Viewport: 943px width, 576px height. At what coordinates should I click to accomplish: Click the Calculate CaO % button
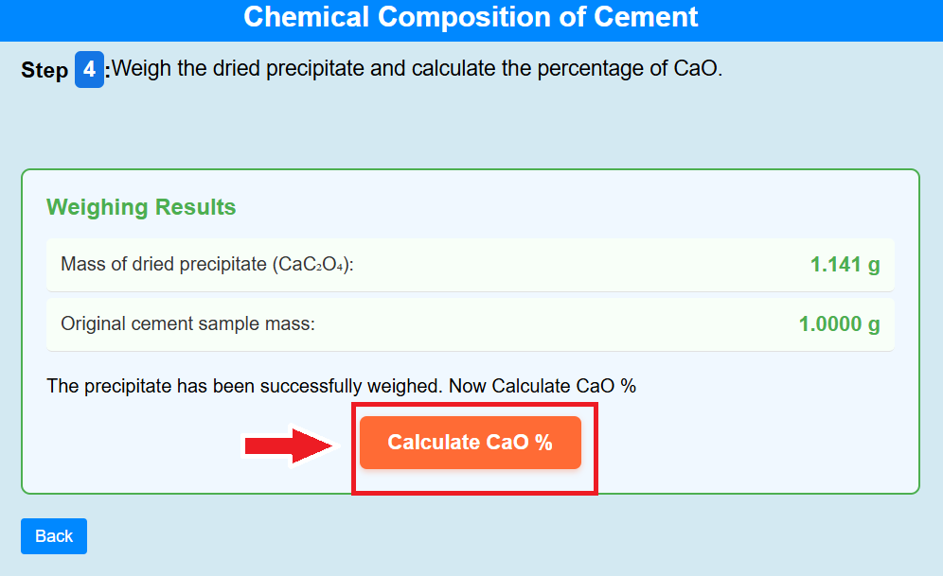(x=470, y=443)
